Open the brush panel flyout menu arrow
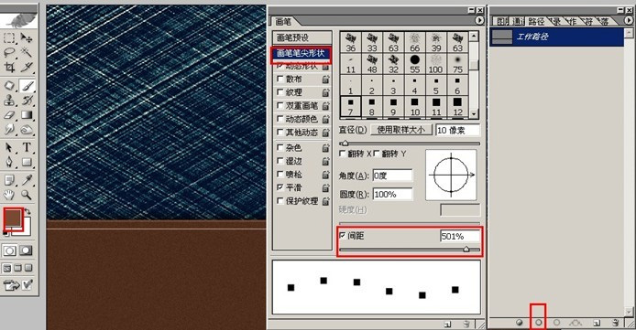The image size is (636, 330). pyautogui.click(x=479, y=20)
